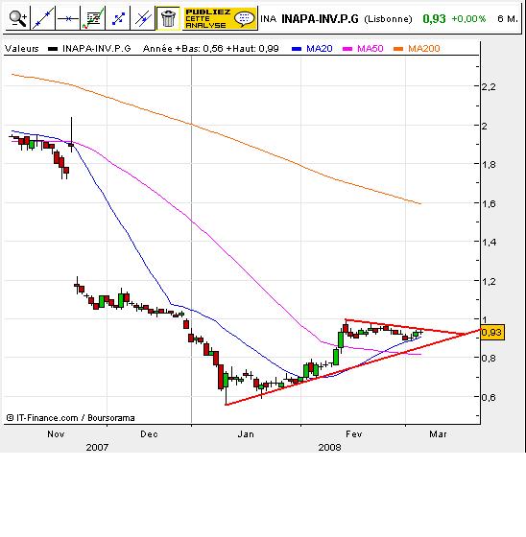Click the (Lisbonne) market label
Screen dimensions: 526x537
point(388,19)
